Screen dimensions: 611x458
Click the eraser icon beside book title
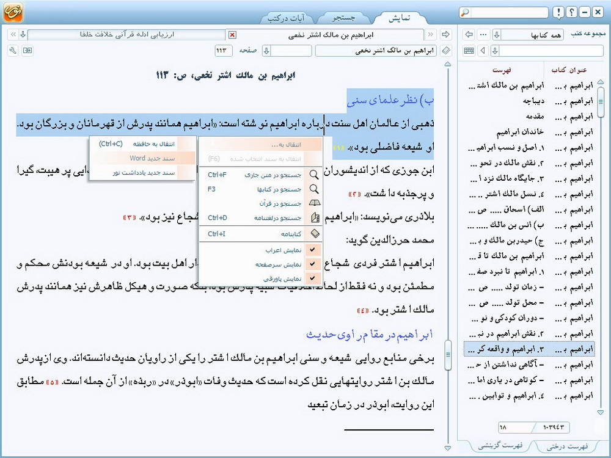coord(445,51)
